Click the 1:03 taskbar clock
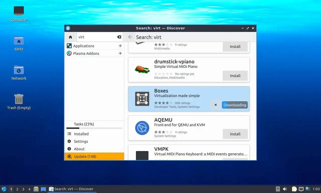Viewport: 321px width, 193px height. [x=316, y=189]
